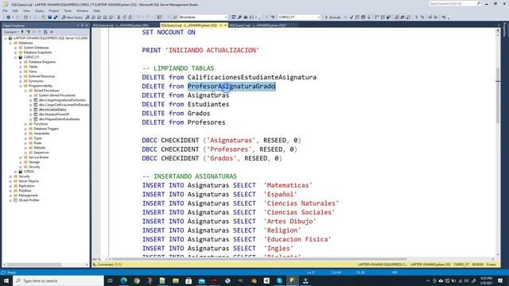Close the Object Explorer panel
Viewport: 509px width, 286px height.
click(87, 25)
